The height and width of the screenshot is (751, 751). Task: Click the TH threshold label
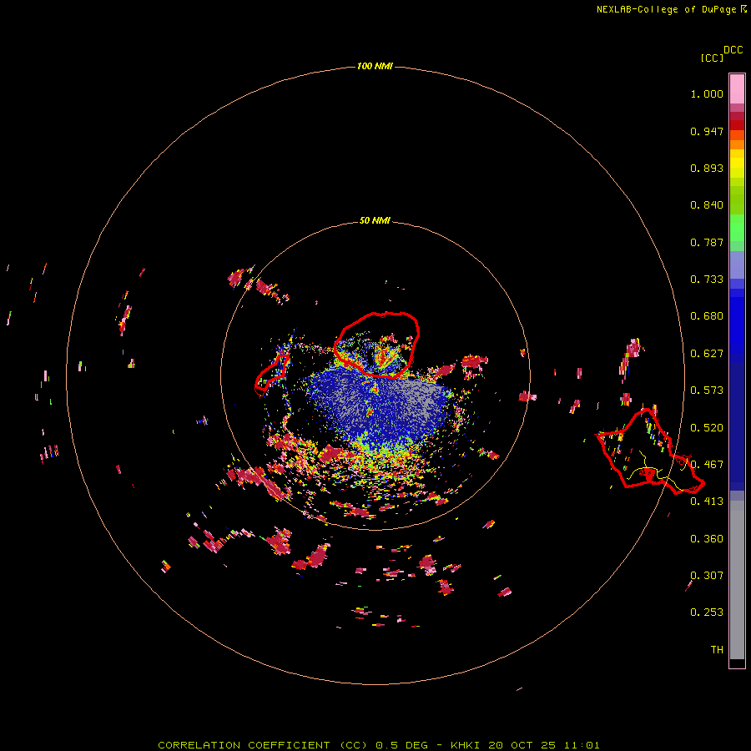717,650
